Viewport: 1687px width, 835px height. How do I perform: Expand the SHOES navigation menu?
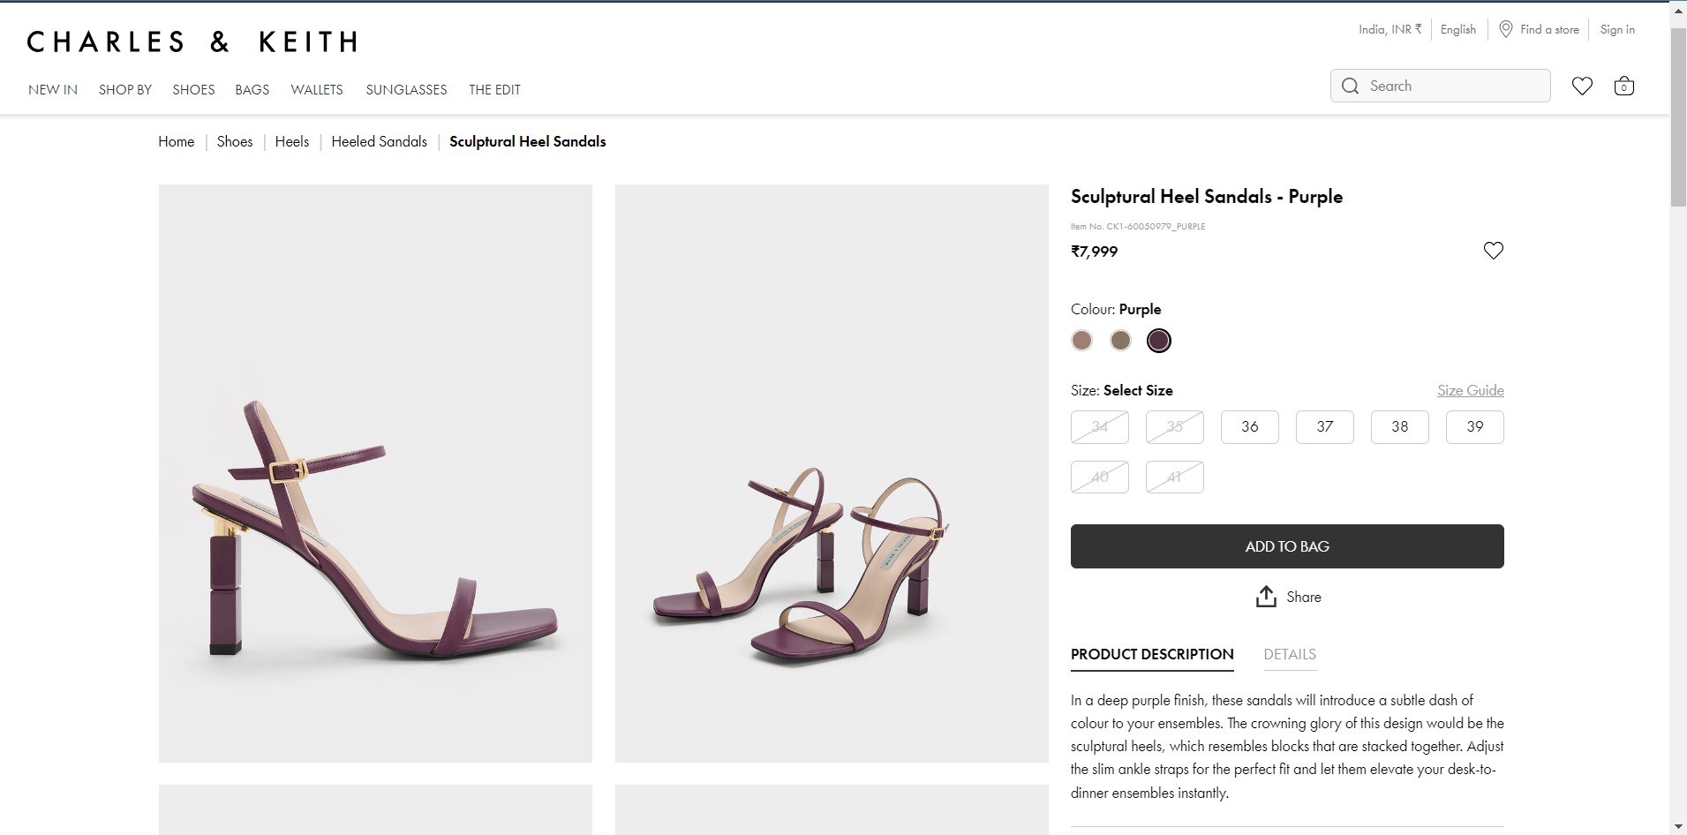coord(193,90)
